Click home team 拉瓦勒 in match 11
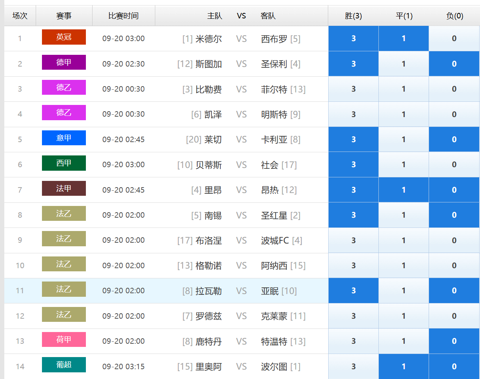The width and height of the screenshot is (480, 379). (x=209, y=291)
